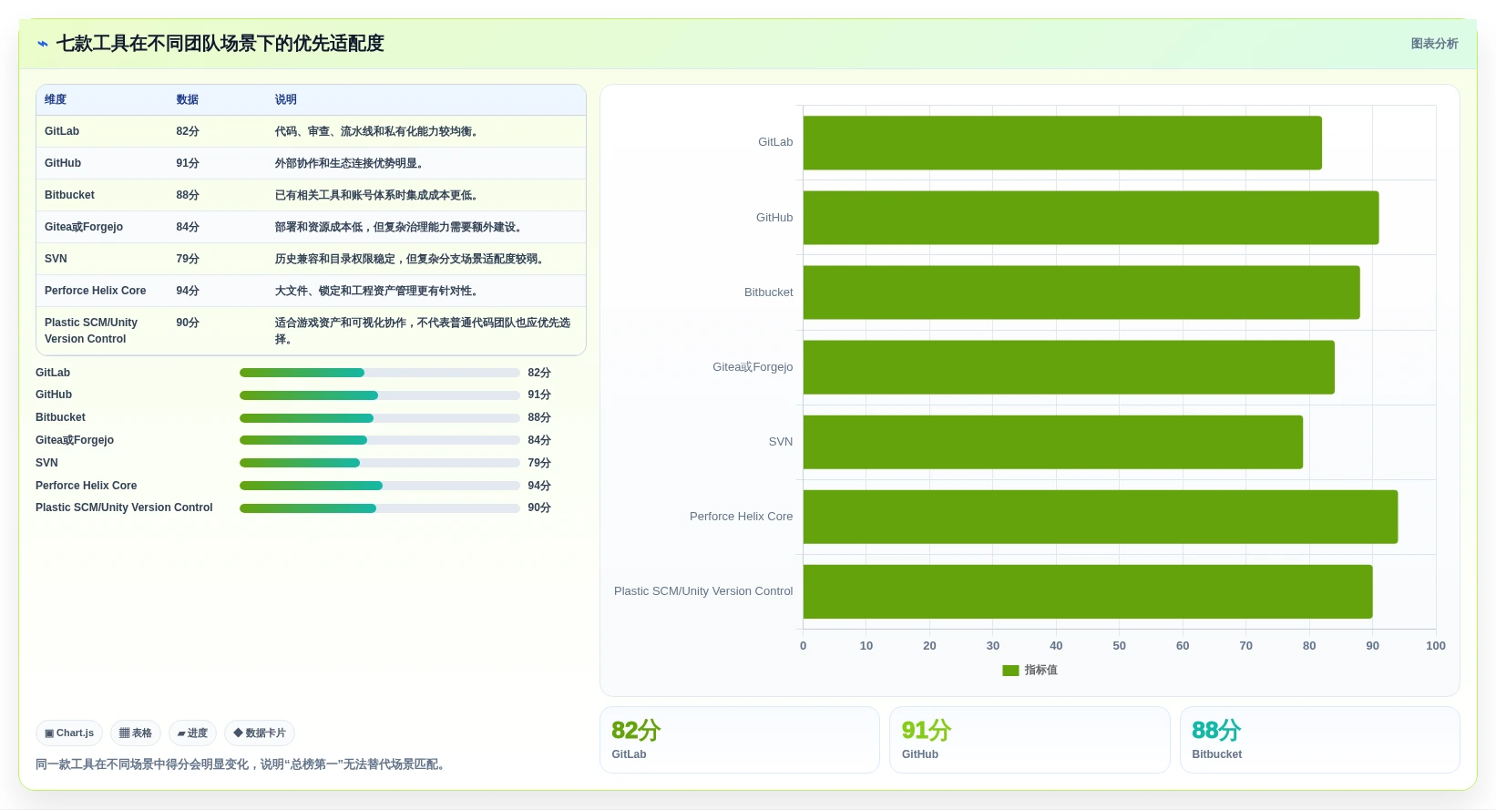Screen dimensions: 1496x810
Task: Click the Perforce Helix Core chart axis label
Action: (741, 517)
